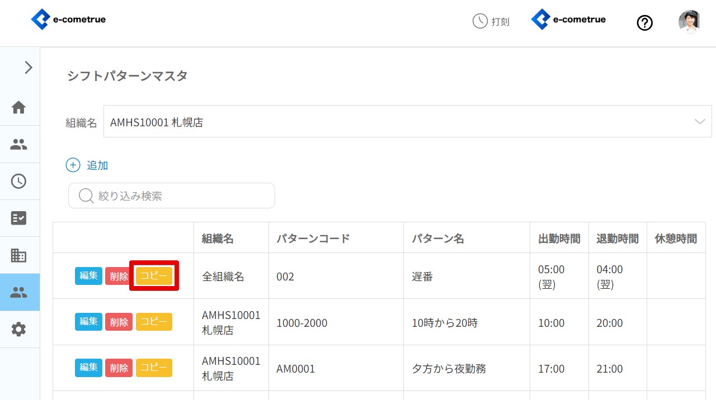Click the people icon below home
Screen dimensions: 716x400
(19, 145)
